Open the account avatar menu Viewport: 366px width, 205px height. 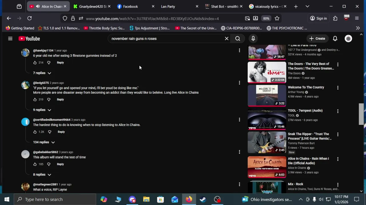point(348,38)
